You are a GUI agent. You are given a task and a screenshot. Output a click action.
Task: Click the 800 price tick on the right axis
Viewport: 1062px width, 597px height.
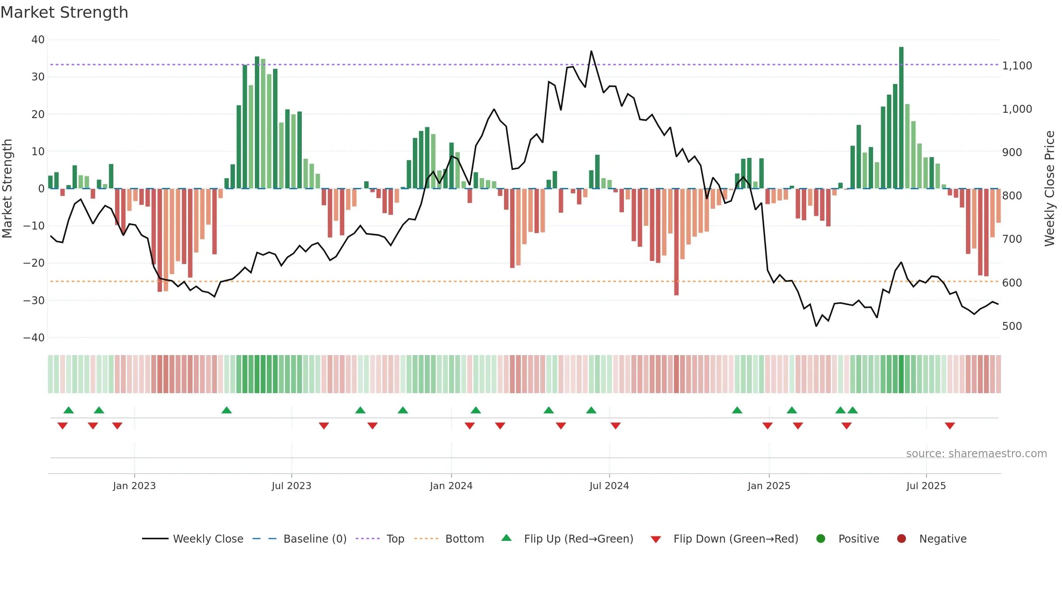pyautogui.click(x=1012, y=195)
